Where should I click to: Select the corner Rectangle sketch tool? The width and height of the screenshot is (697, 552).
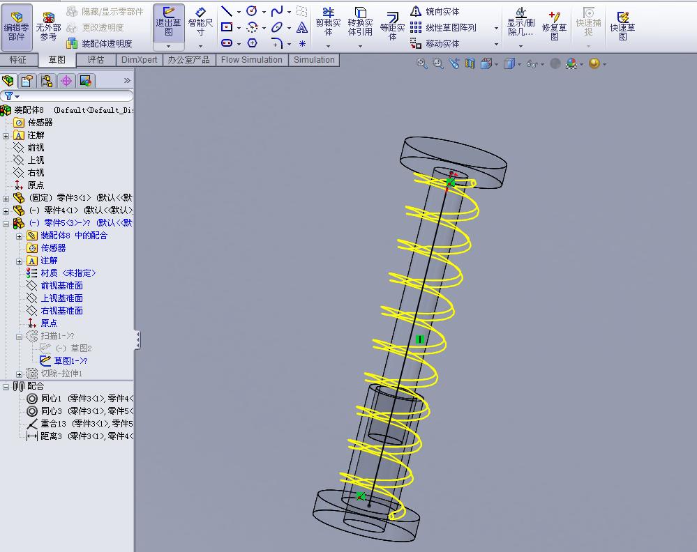[x=227, y=28]
